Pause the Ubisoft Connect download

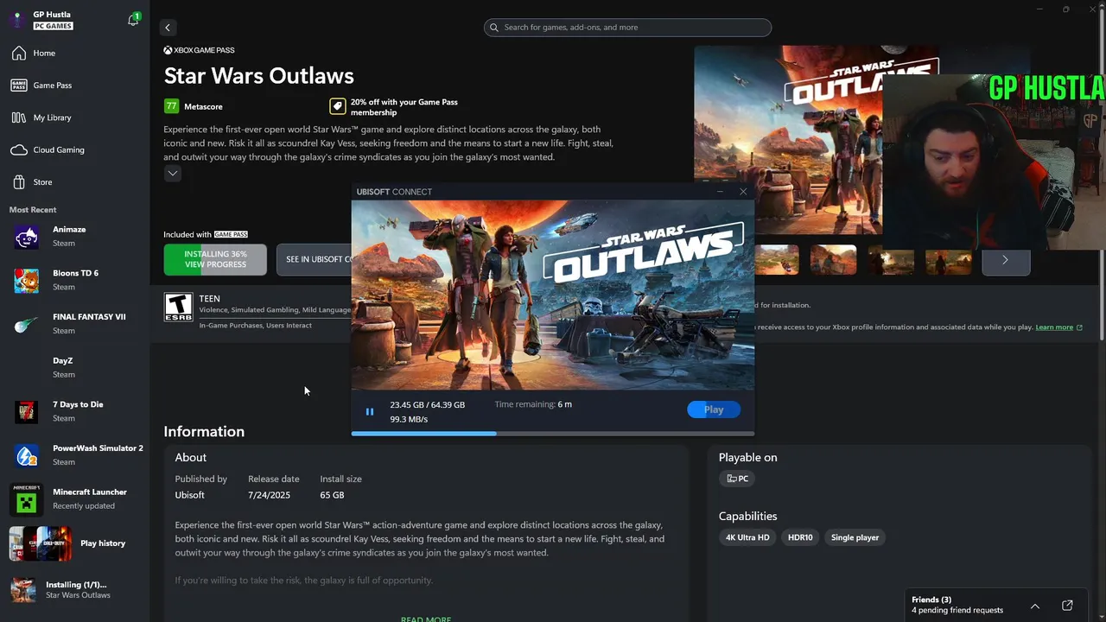(x=370, y=412)
